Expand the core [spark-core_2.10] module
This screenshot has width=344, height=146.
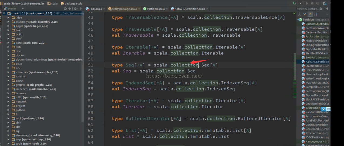(9, 43)
